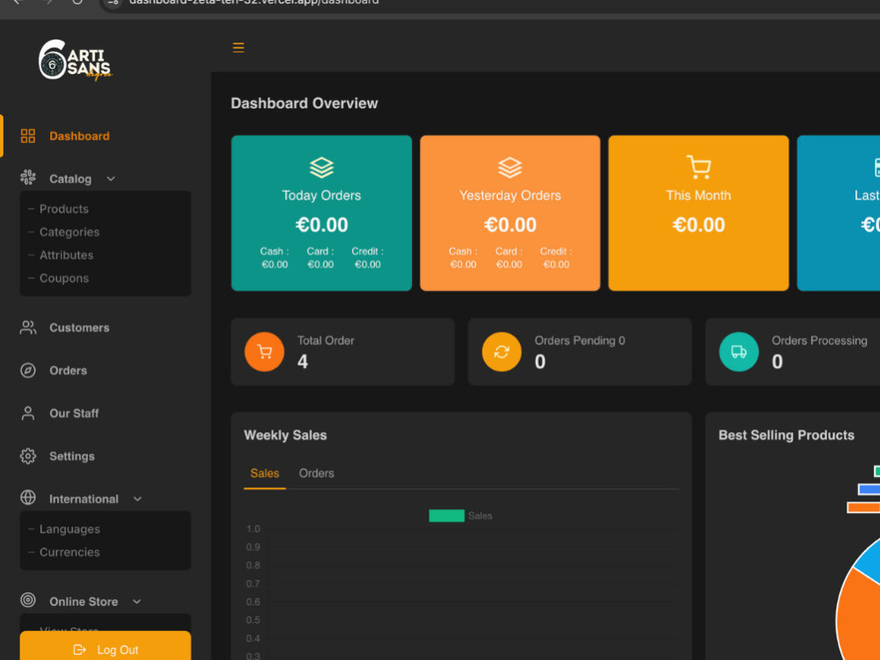Go to Our Staff page
This screenshot has width=880, height=660.
(74, 413)
